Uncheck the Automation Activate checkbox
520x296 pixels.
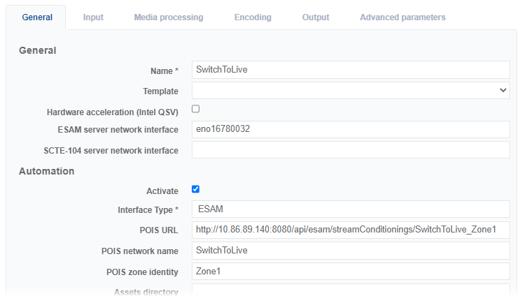(196, 189)
